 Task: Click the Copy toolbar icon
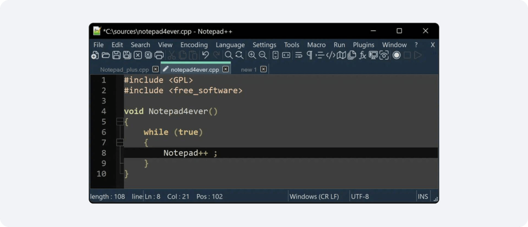click(183, 55)
